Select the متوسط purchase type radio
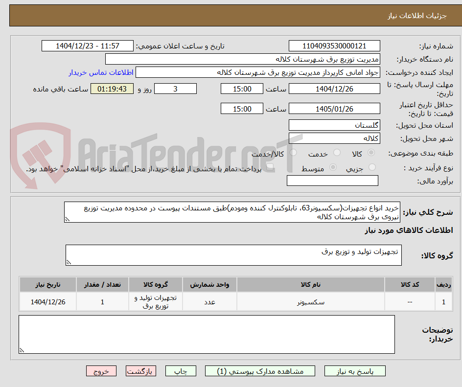The width and height of the screenshot is (462, 387). (333, 167)
